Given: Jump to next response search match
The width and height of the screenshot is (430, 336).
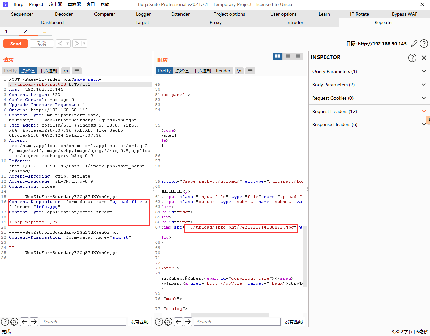Looking at the screenshot, I should coord(188,322).
